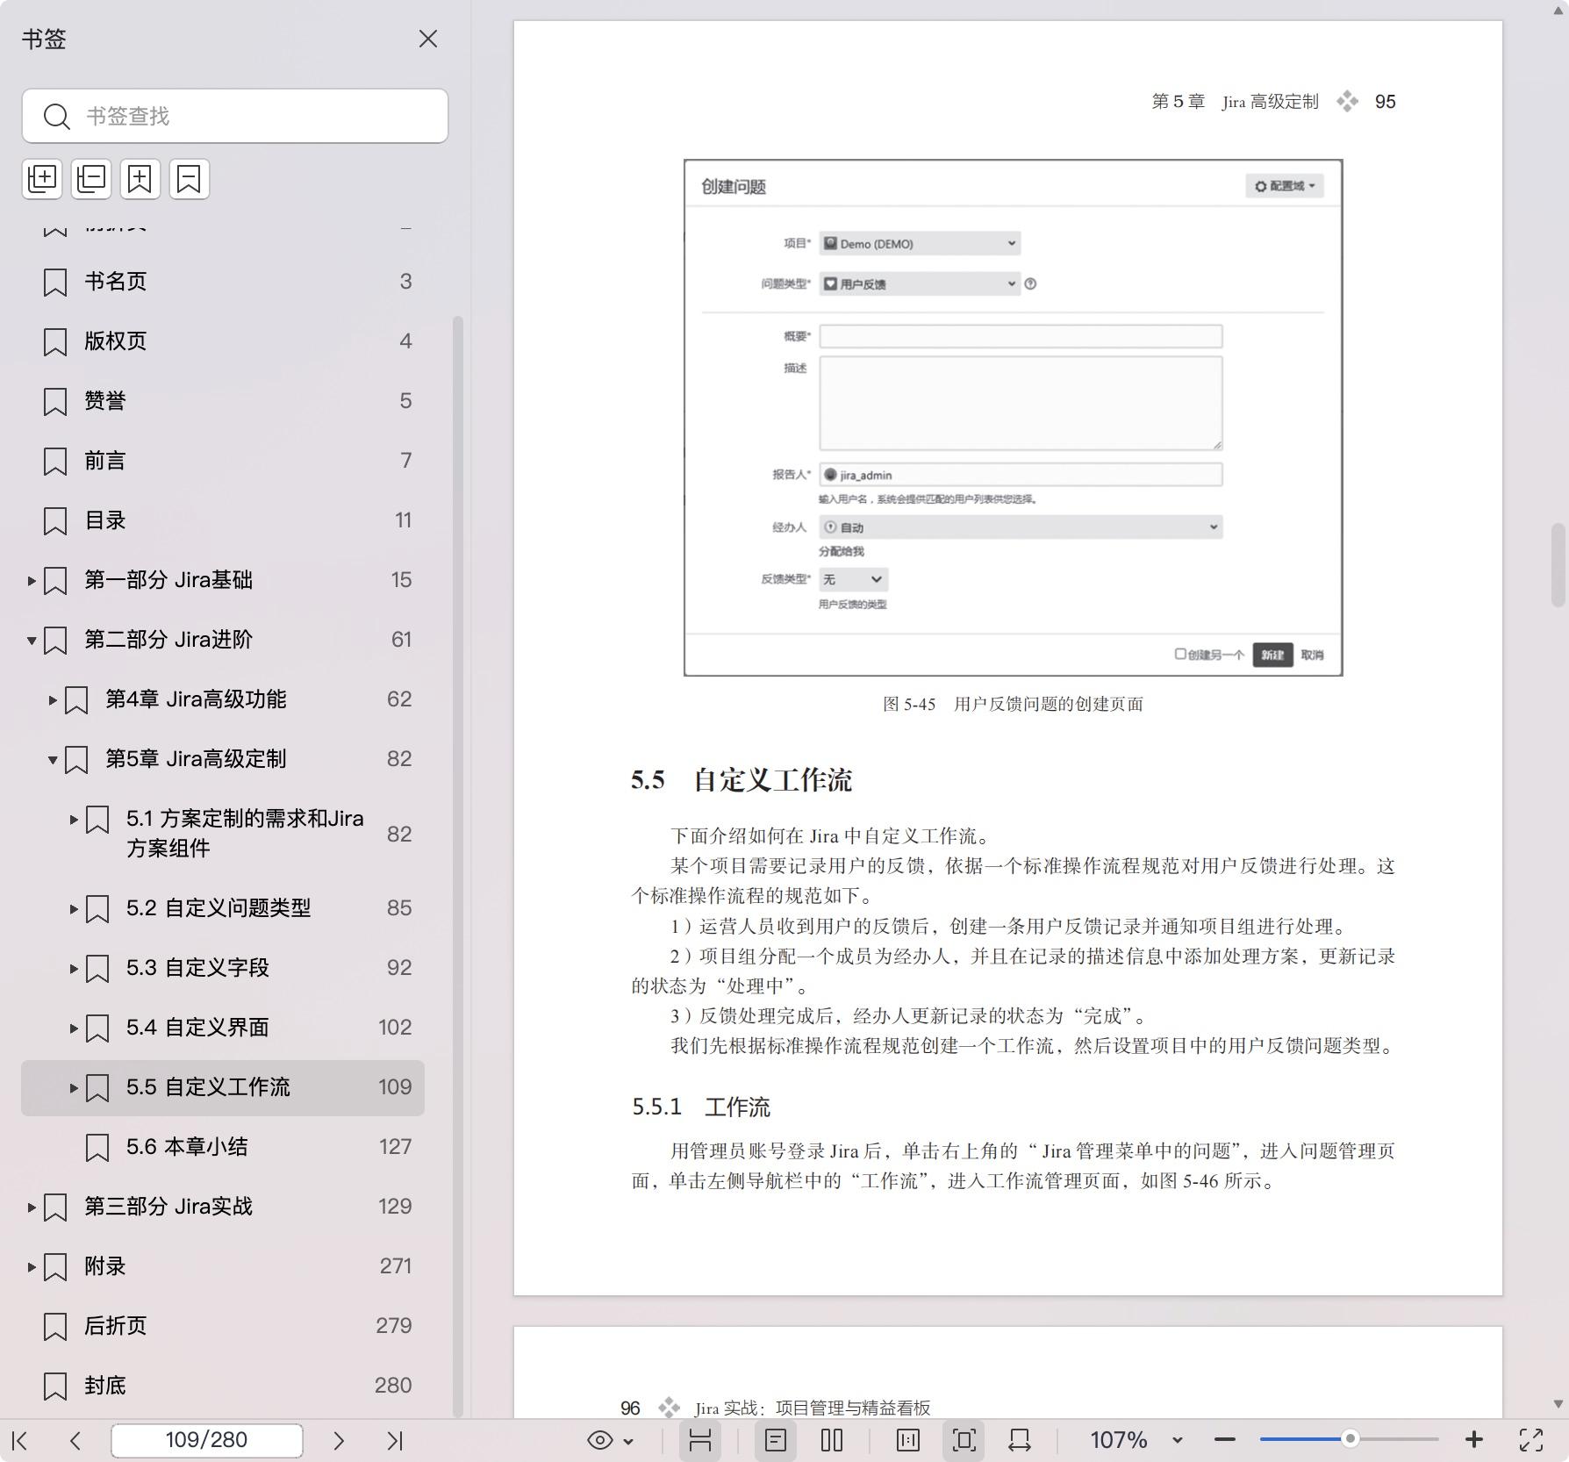Go to previous page
The height and width of the screenshot is (1462, 1569).
75,1440
